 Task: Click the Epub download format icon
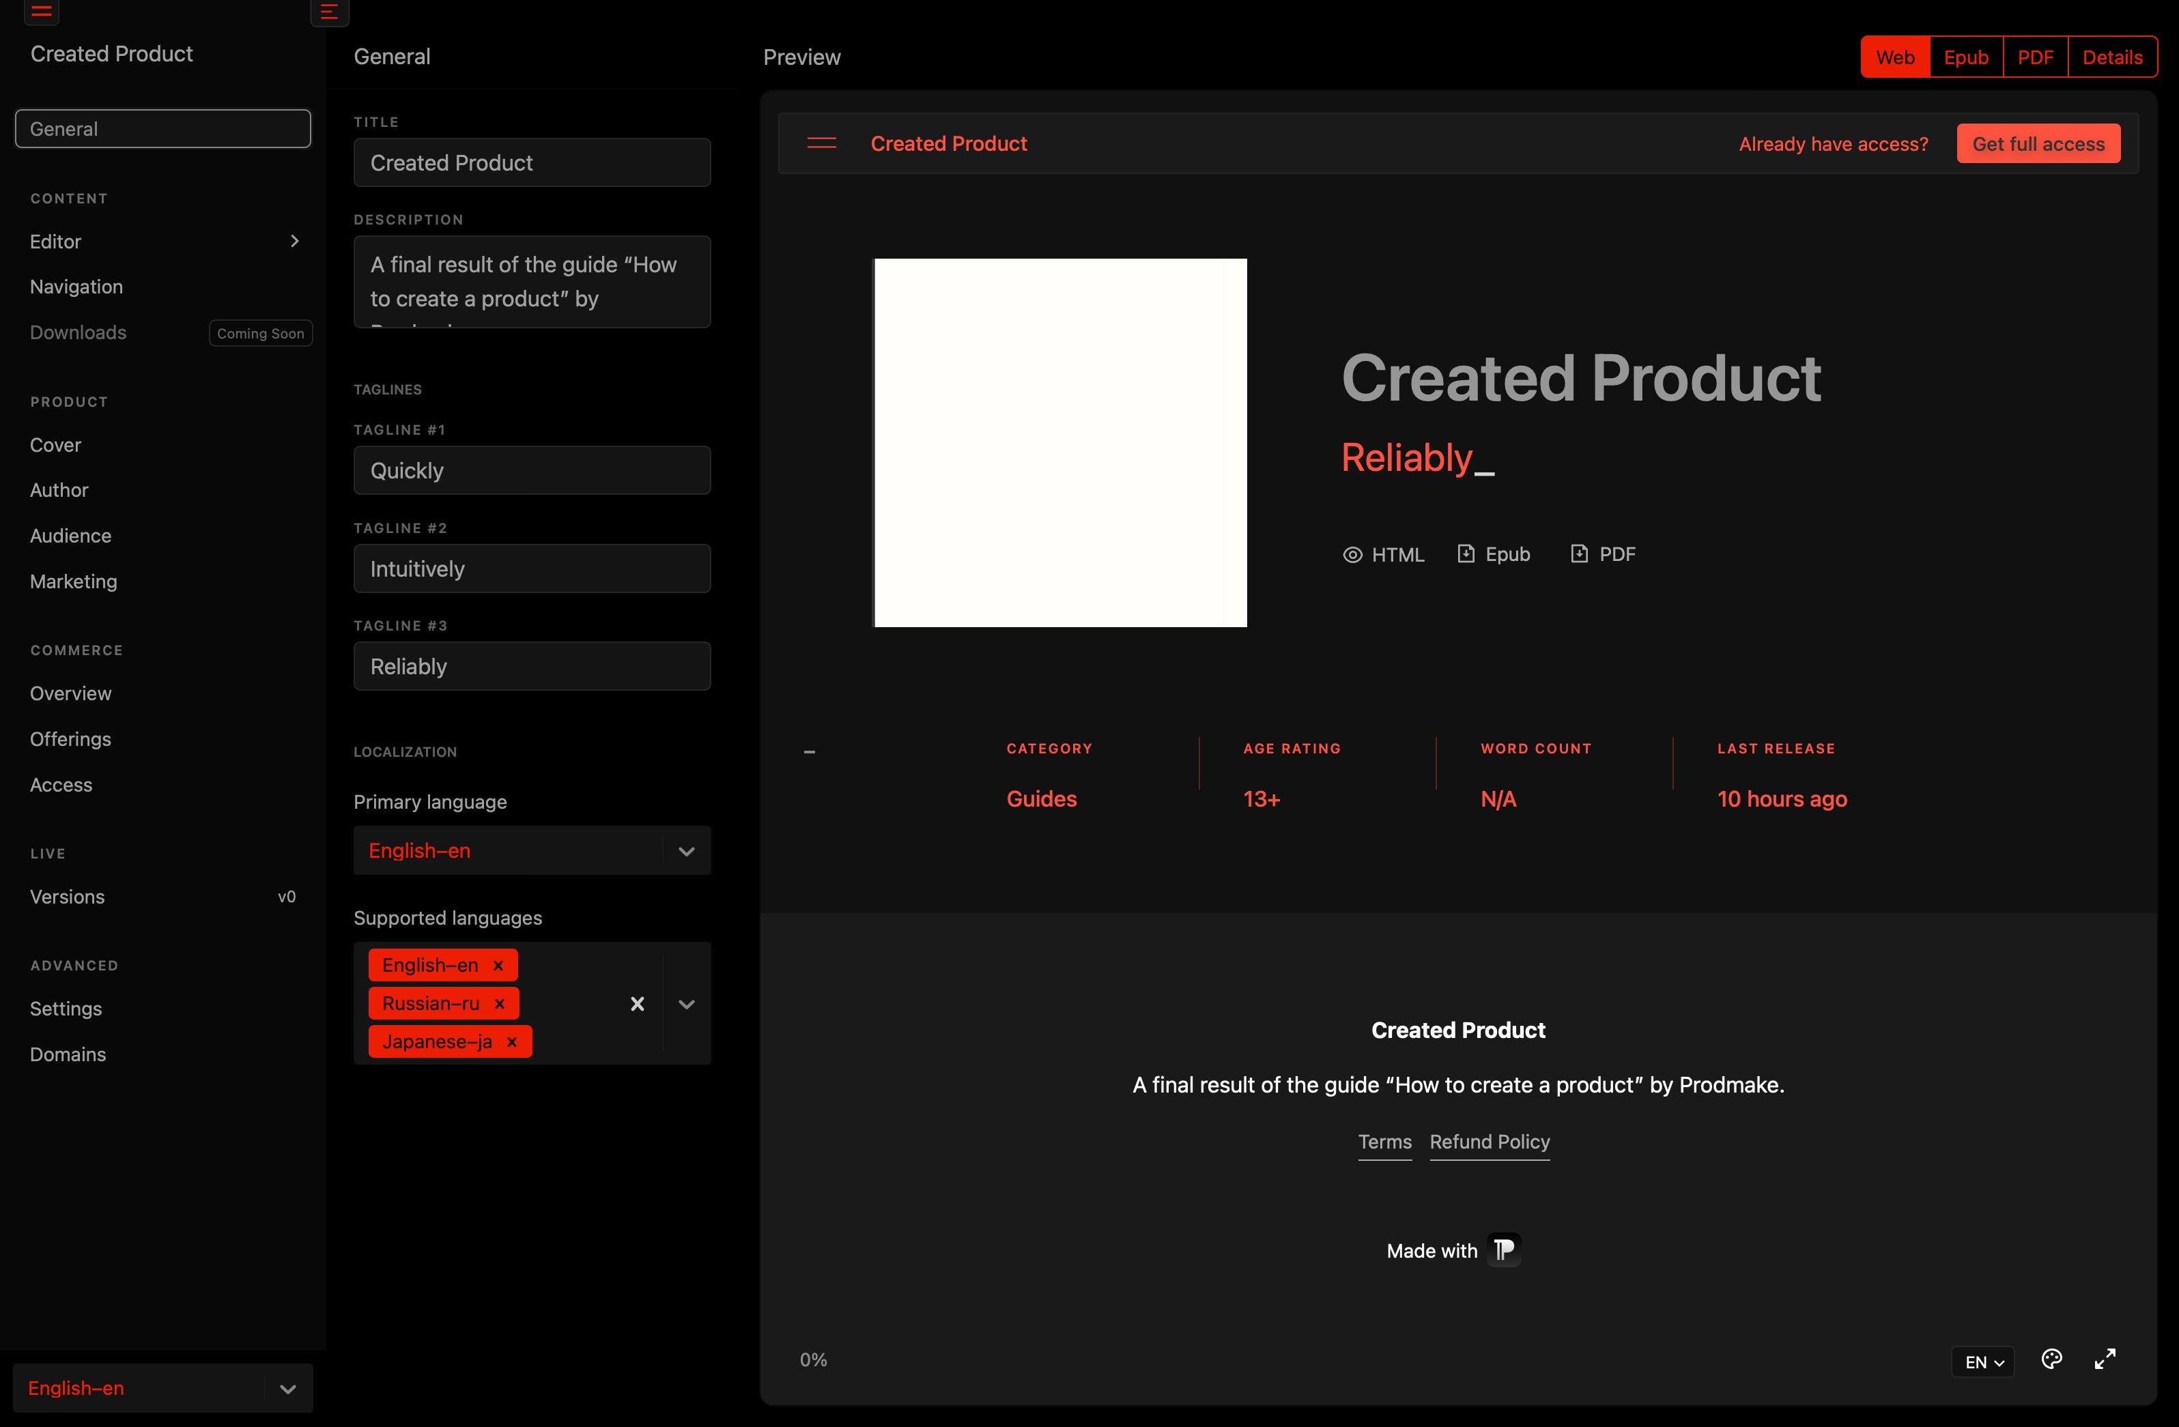[x=1466, y=553]
